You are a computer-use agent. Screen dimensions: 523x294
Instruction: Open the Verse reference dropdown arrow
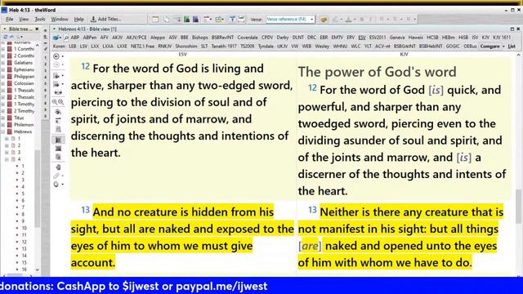tap(312, 20)
